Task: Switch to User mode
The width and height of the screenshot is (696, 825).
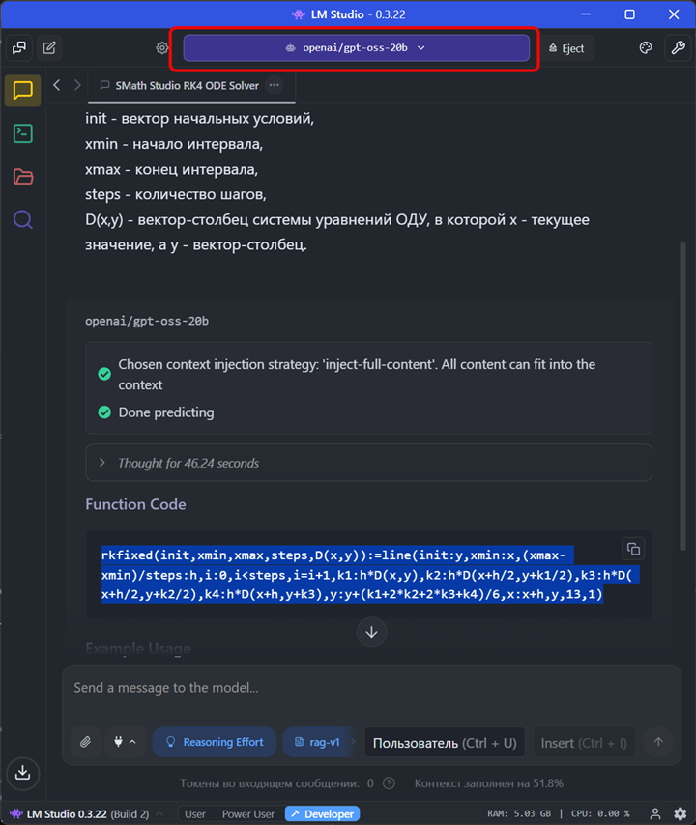Action: (x=195, y=814)
